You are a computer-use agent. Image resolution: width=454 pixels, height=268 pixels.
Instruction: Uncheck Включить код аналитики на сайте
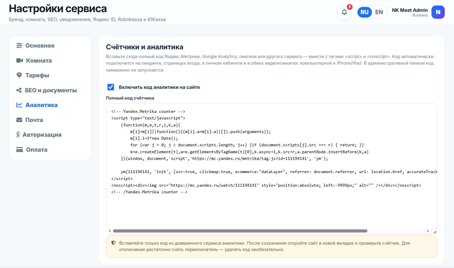[x=111, y=87]
